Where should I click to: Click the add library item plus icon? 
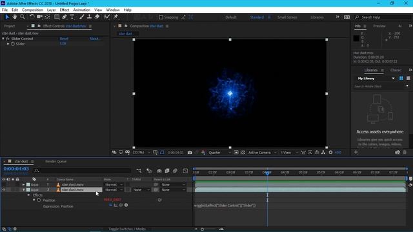356,152
